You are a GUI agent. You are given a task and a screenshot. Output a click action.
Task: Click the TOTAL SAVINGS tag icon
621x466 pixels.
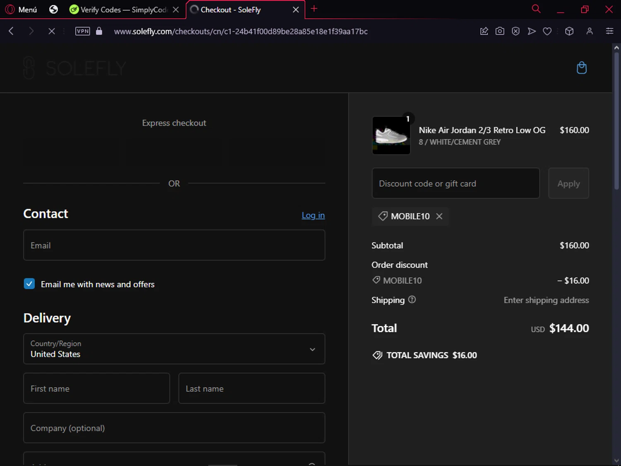pyautogui.click(x=377, y=355)
